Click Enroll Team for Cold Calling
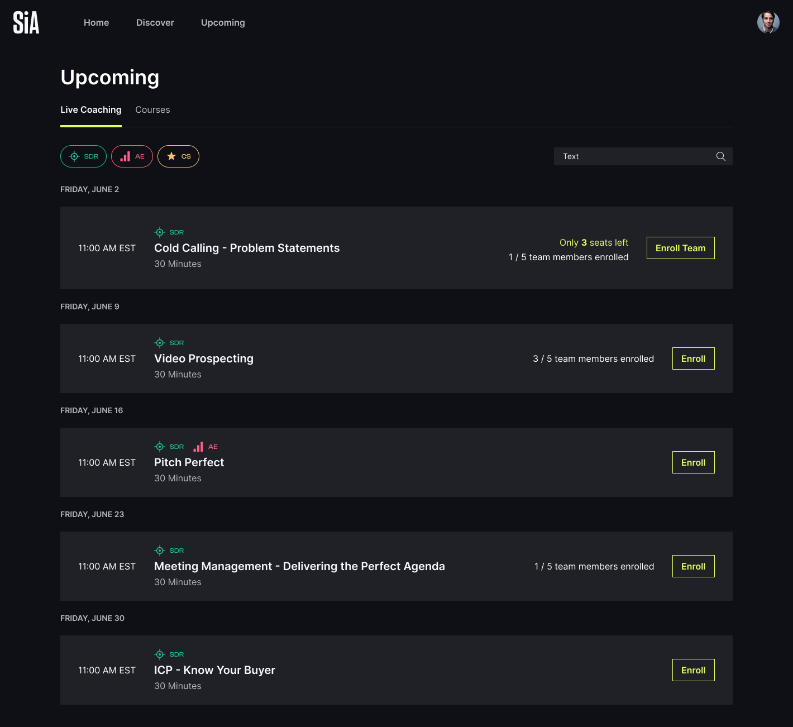Image resolution: width=793 pixels, height=727 pixels. [x=680, y=248]
